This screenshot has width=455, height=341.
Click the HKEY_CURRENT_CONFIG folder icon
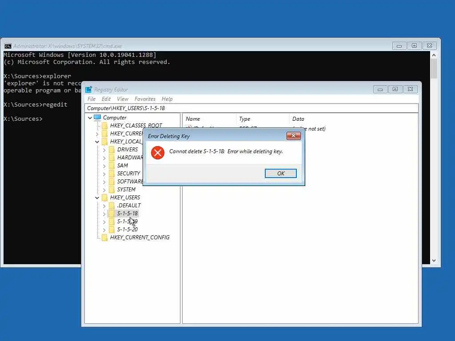coord(105,238)
